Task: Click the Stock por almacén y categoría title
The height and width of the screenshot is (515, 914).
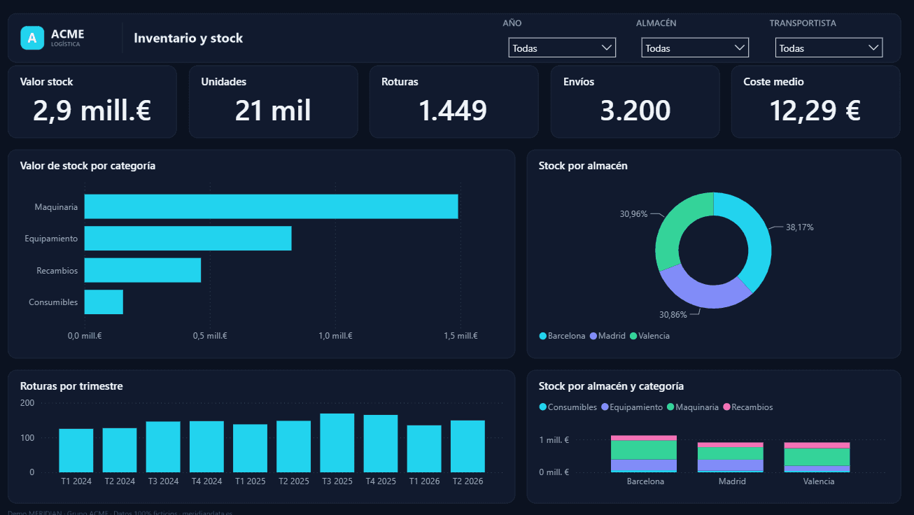Action: pyautogui.click(x=611, y=386)
